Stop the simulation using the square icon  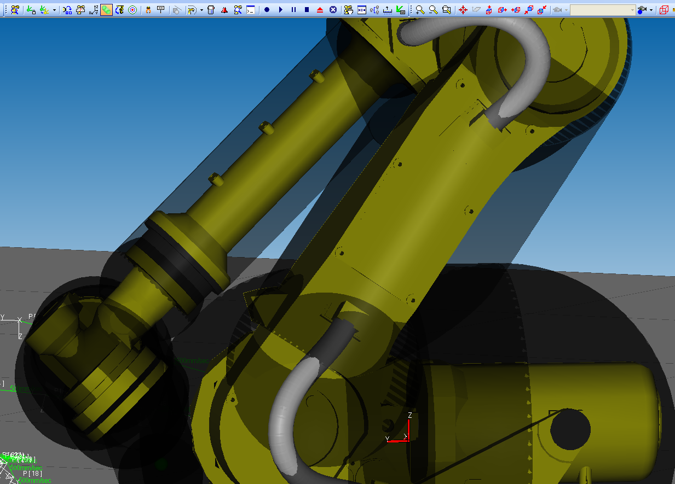307,10
